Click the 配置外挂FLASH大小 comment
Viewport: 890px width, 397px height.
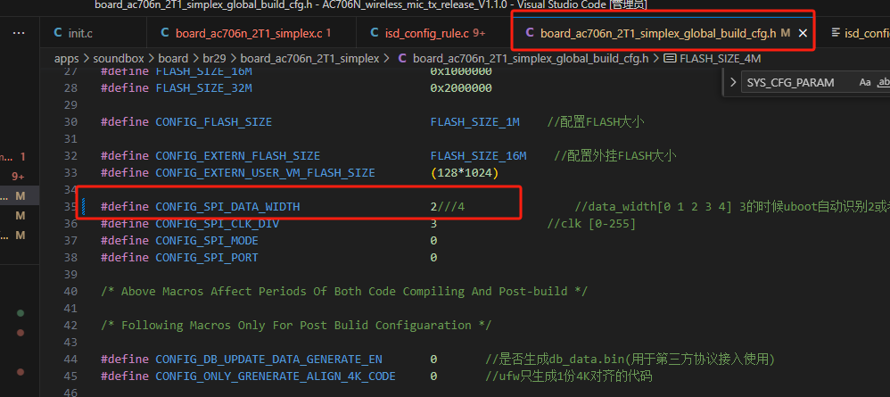click(615, 156)
